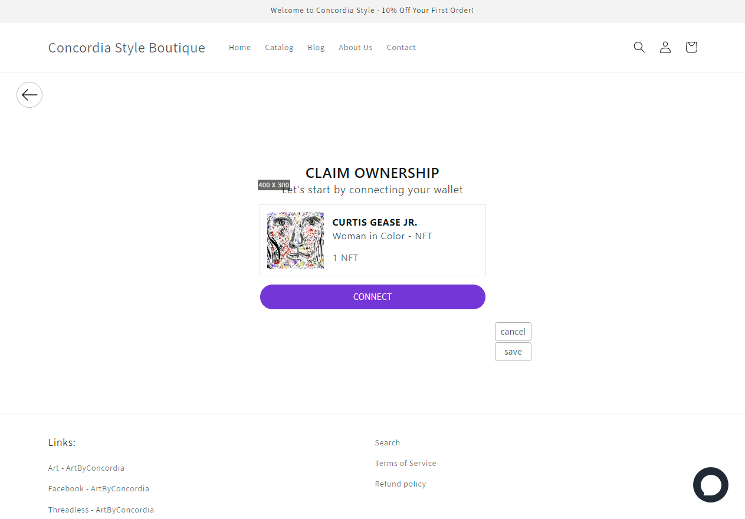
Task: Open the Blog page link
Action: coord(316,48)
